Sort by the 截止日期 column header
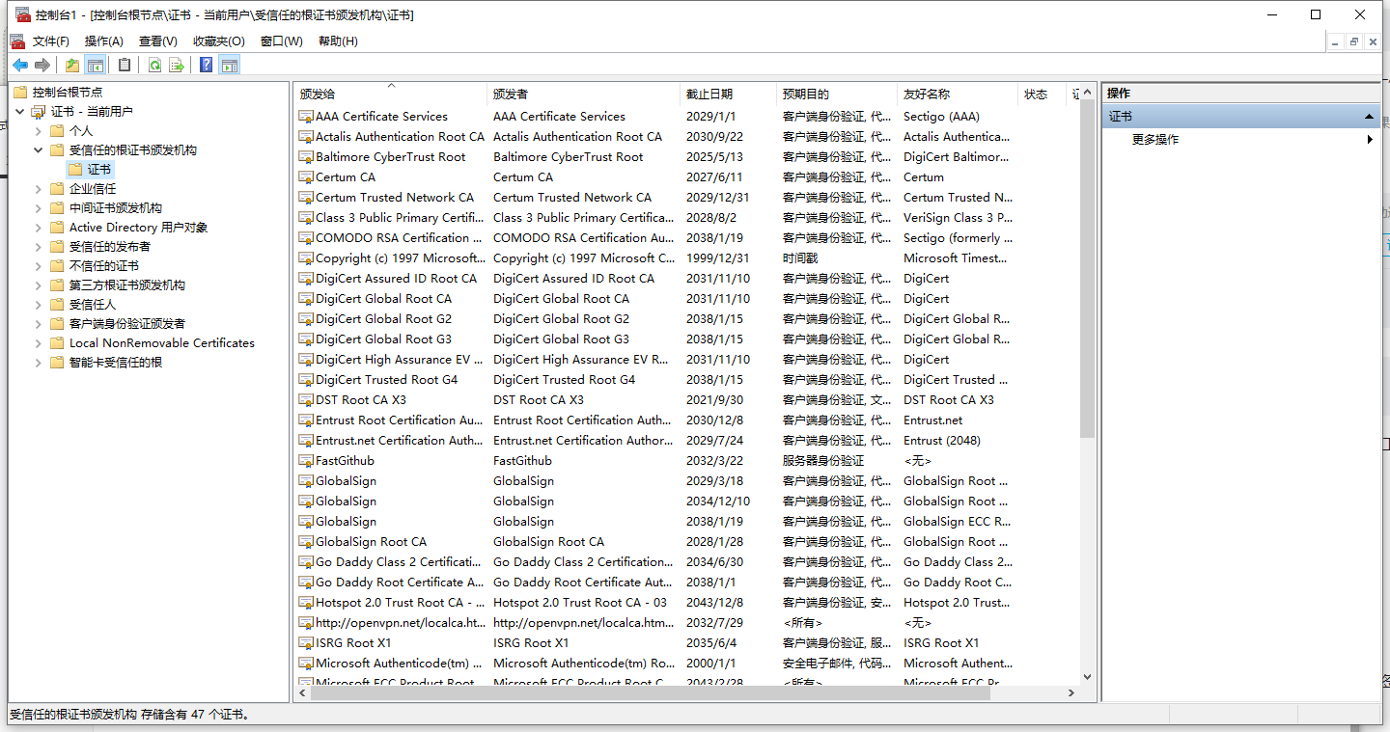This screenshot has width=1390, height=732. [x=729, y=94]
